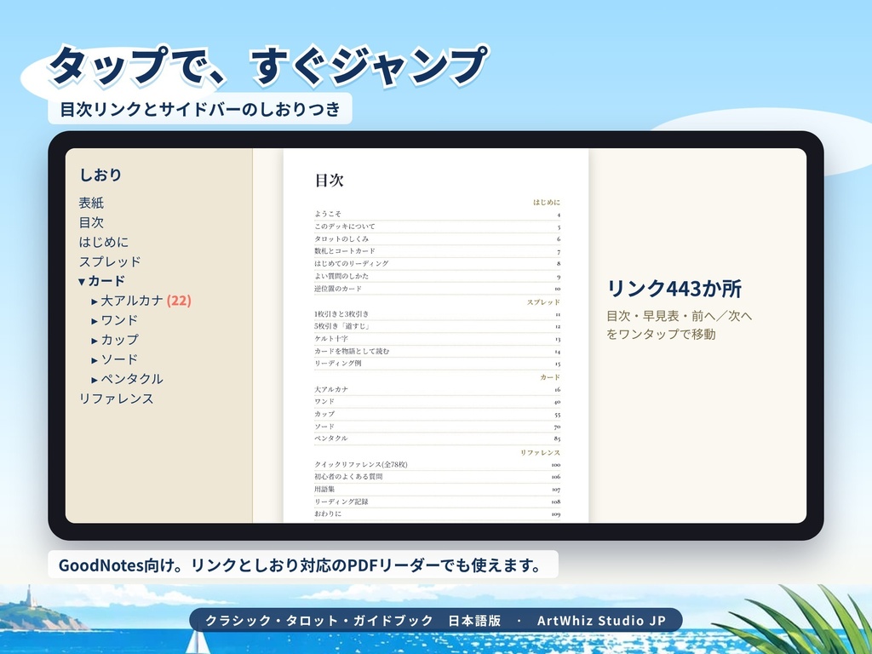Jump to おわりに contents entry
This screenshot has width=872, height=654.
[x=437, y=513]
